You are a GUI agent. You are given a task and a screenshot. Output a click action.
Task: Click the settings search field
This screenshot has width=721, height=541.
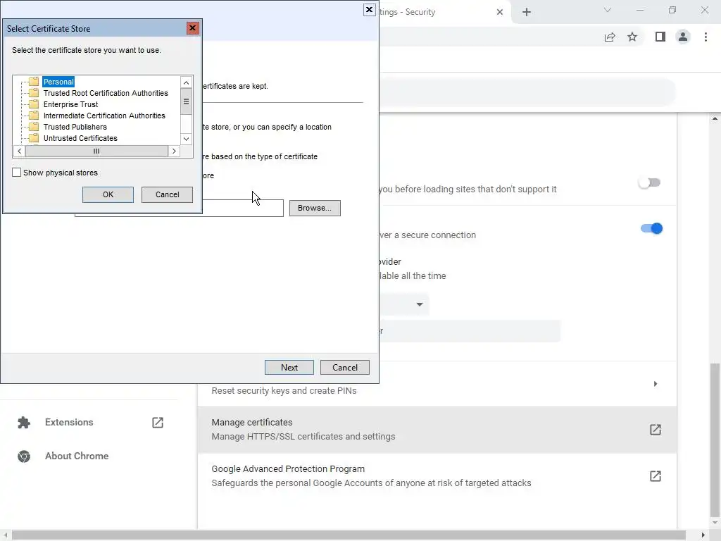[x=527, y=92]
